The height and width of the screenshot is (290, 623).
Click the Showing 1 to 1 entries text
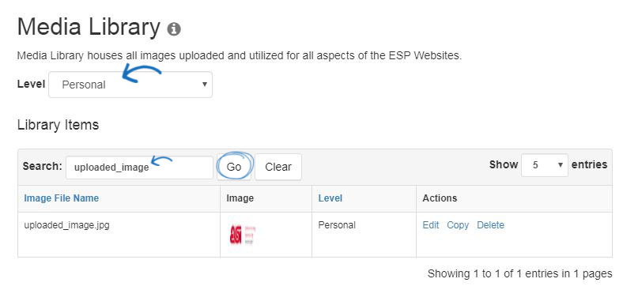[x=519, y=273]
